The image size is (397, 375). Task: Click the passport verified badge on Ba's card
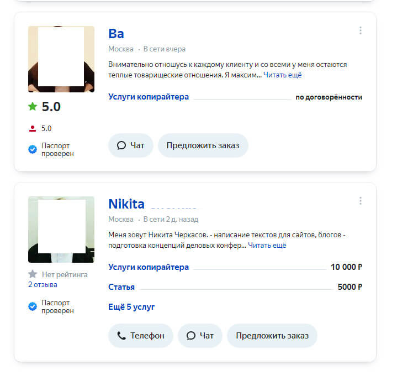click(33, 149)
